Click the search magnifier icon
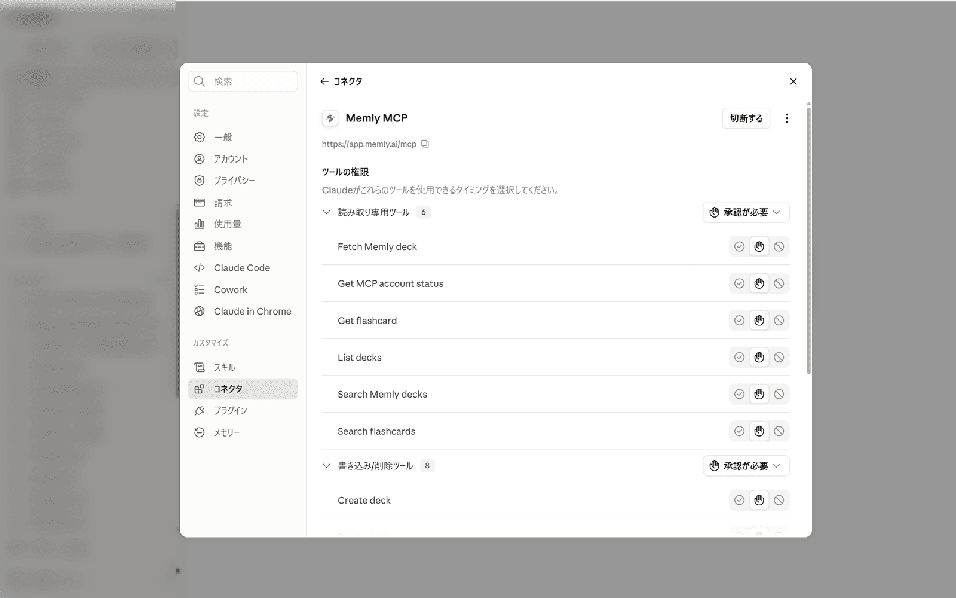The width and height of the screenshot is (956, 598). (200, 81)
